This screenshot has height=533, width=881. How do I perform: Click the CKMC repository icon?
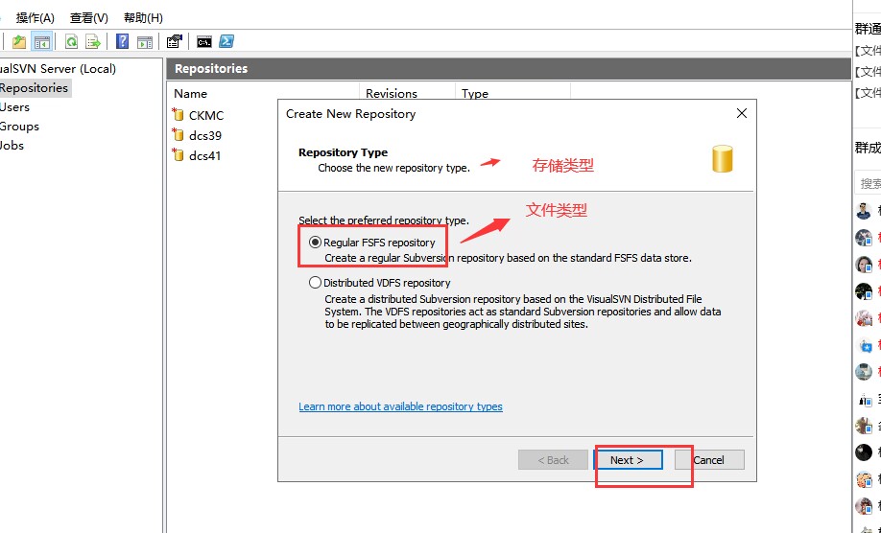tap(179, 114)
